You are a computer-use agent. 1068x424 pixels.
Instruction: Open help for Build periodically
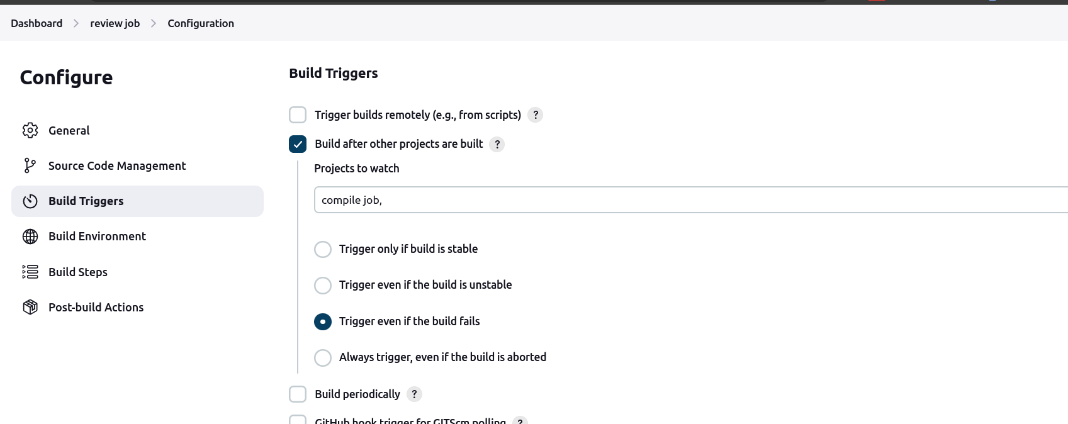coord(414,394)
